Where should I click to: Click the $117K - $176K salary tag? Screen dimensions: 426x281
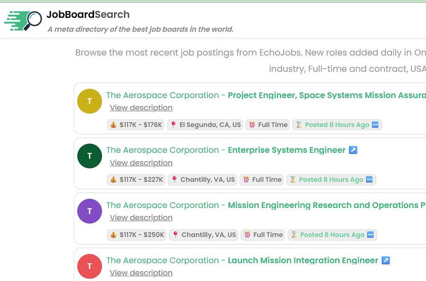pos(136,125)
